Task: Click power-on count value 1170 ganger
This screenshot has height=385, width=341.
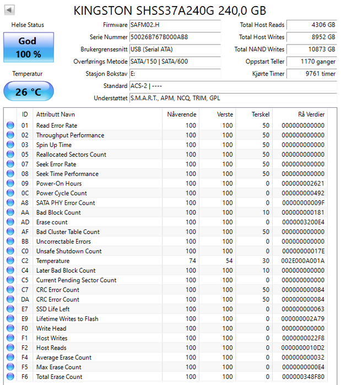Action: point(312,62)
